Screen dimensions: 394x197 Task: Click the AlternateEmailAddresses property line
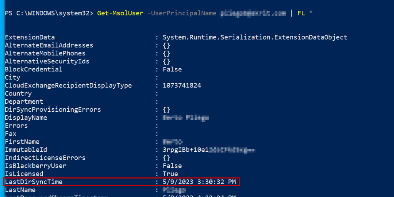[x=49, y=45]
